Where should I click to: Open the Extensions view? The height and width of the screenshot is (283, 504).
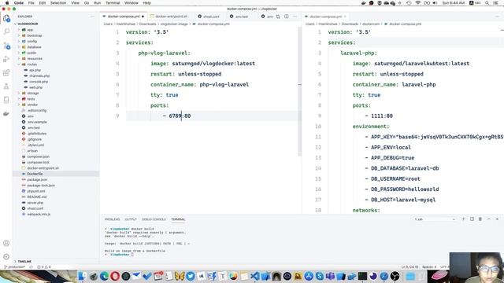(x=6, y=73)
